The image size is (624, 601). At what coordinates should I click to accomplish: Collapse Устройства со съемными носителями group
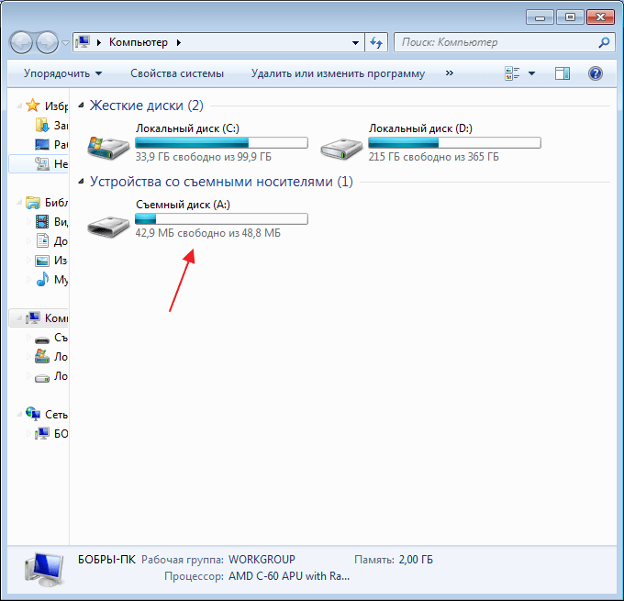click(x=81, y=182)
